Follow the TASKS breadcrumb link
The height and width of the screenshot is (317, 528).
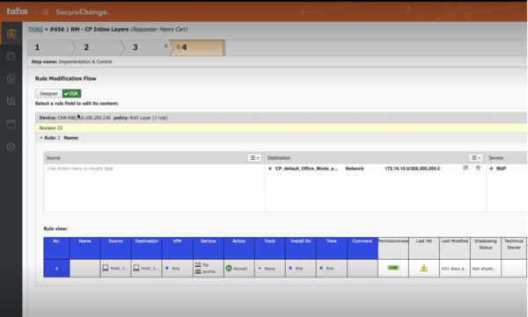tap(35, 29)
